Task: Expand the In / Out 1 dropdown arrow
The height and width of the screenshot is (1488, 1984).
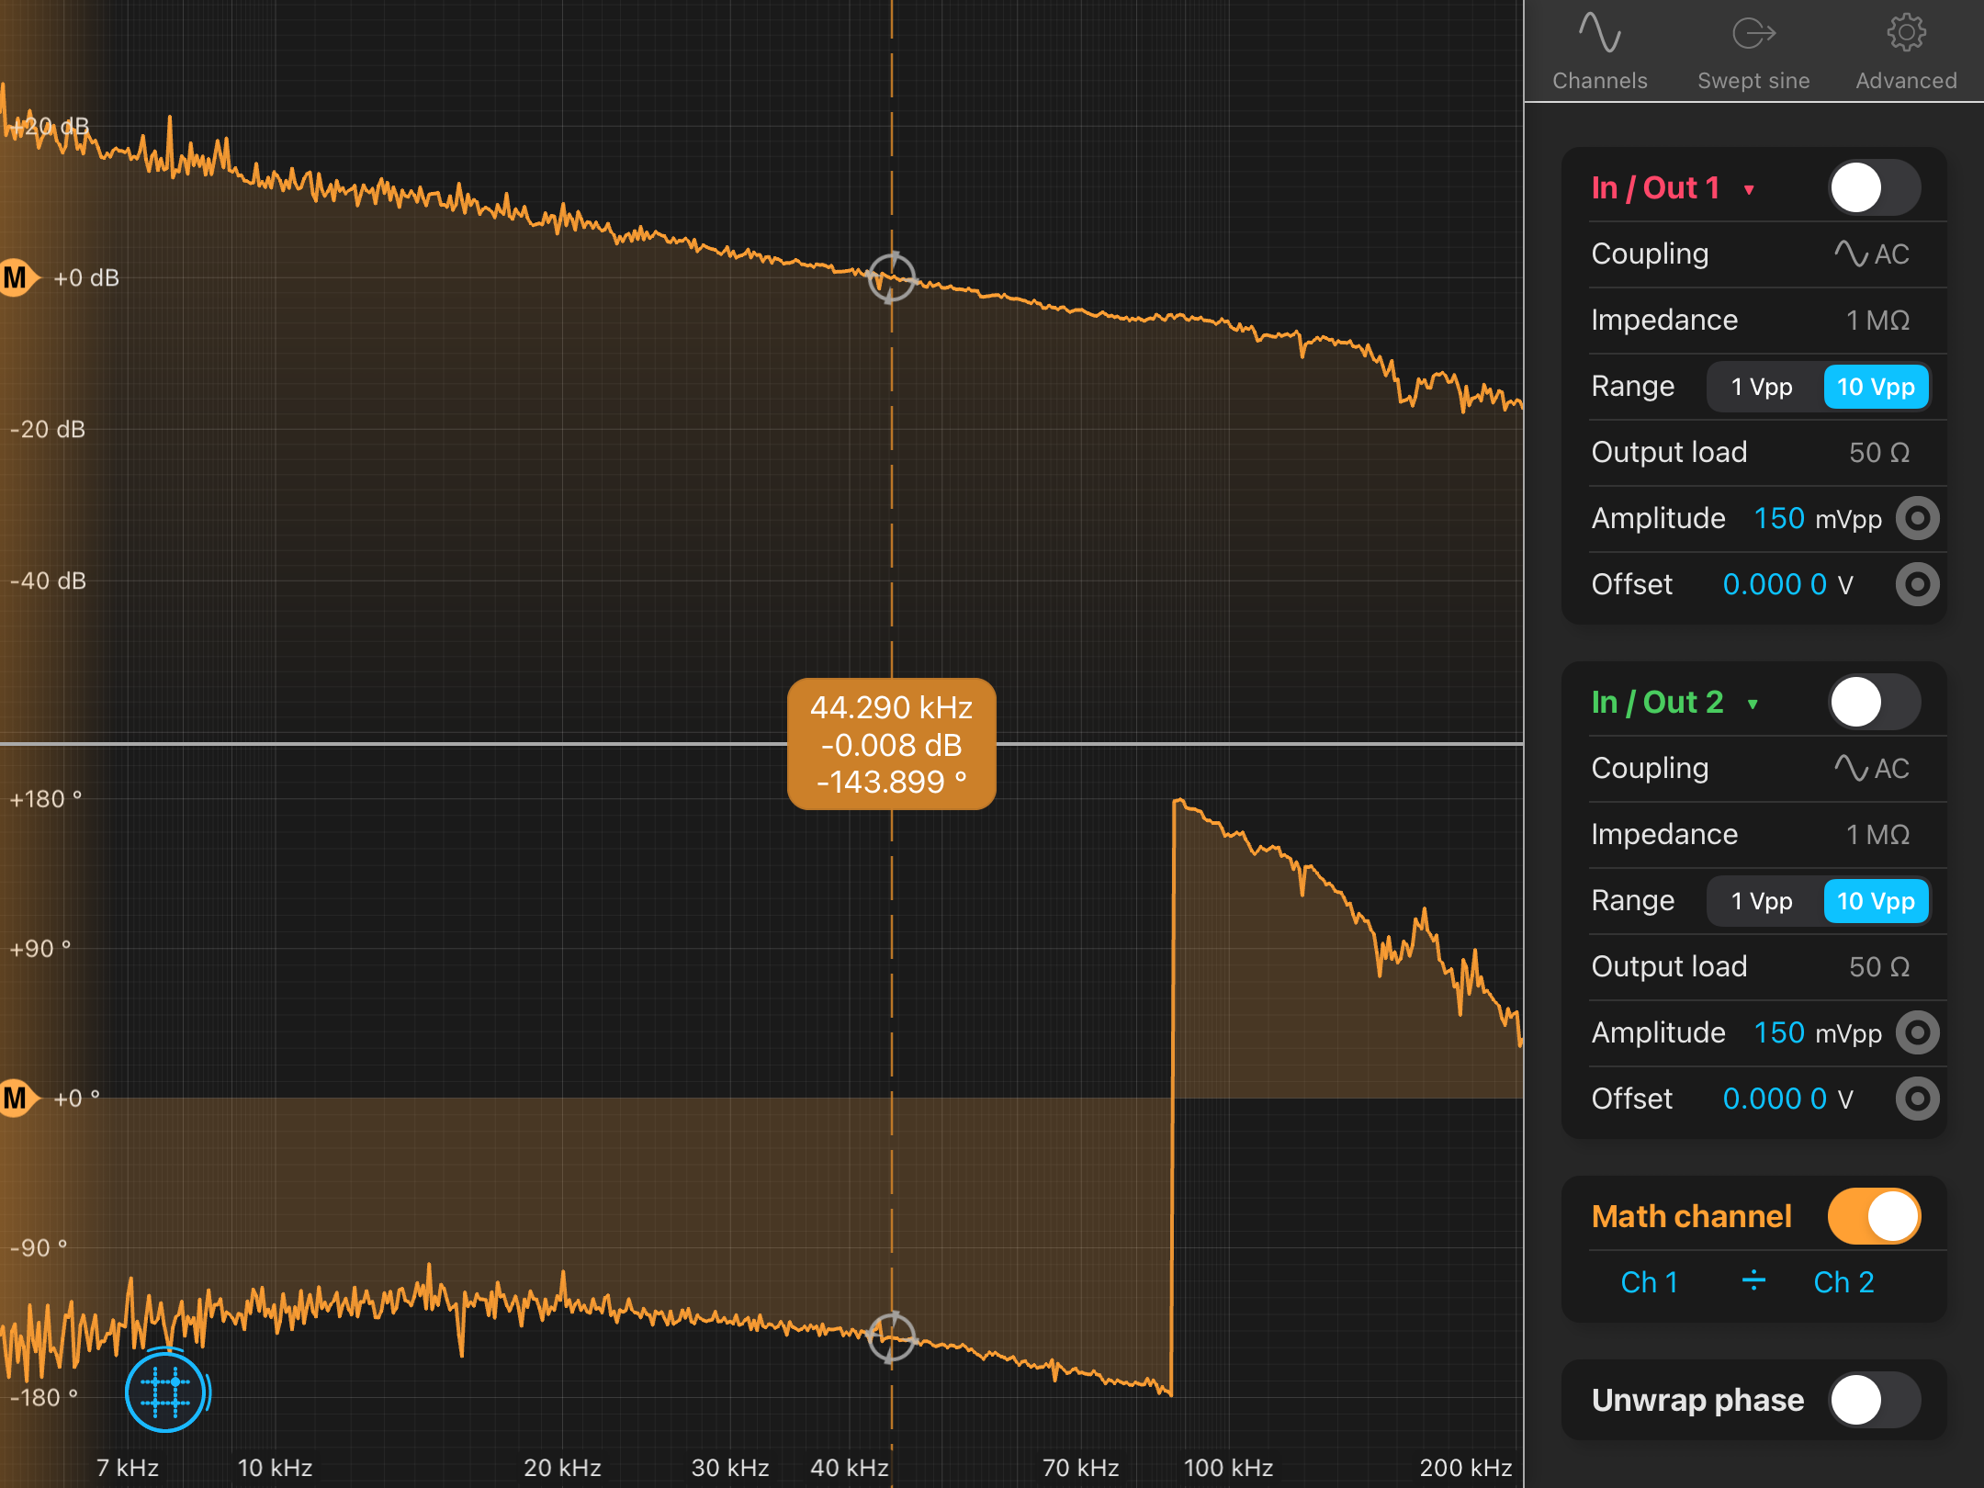Action: click(x=1749, y=190)
